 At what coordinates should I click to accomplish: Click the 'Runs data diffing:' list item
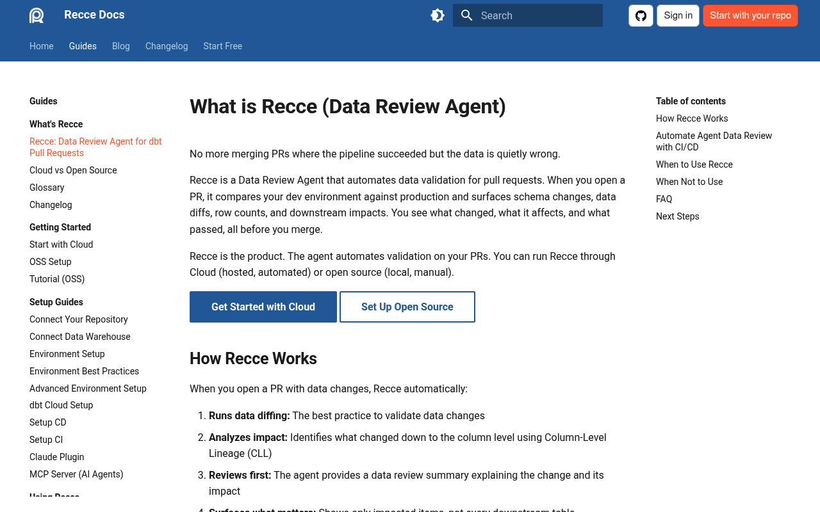pos(347,415)
